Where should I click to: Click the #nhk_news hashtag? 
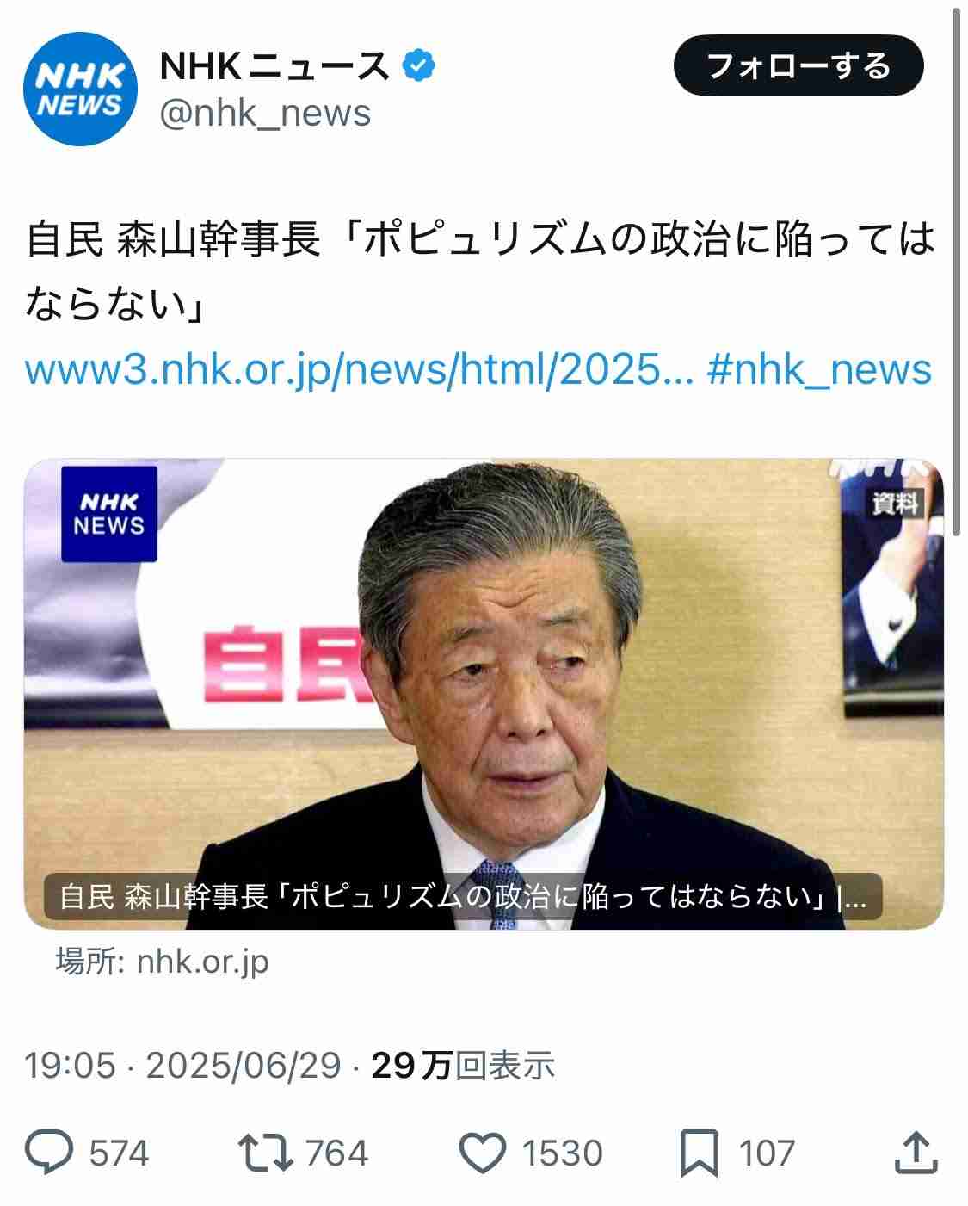(819, 369)
